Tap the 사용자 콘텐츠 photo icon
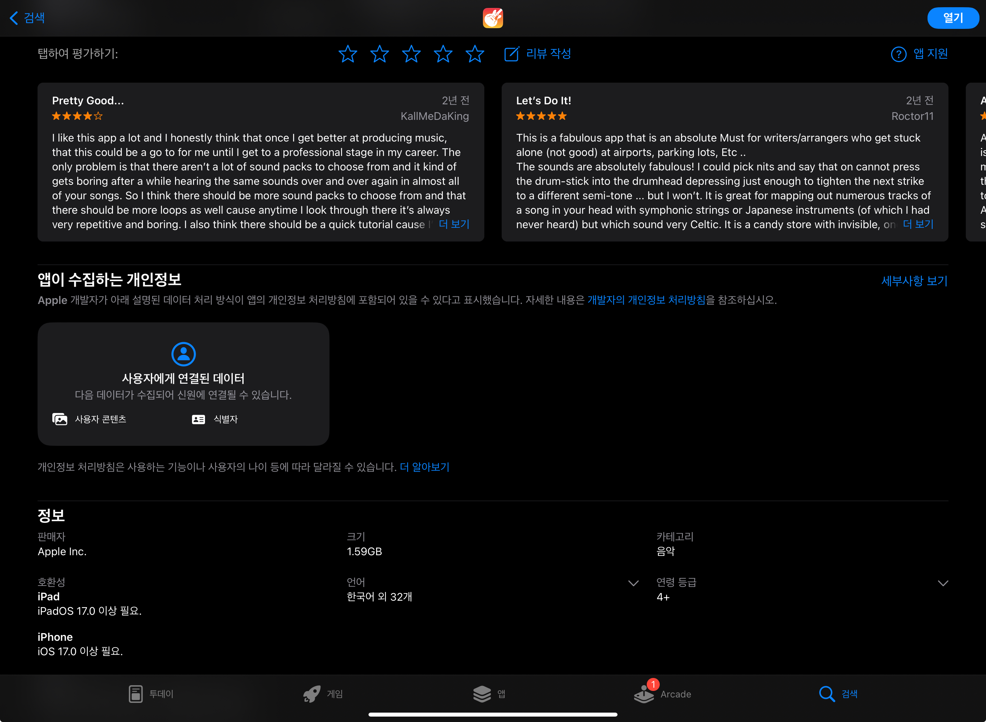 click(x=60, y=419)
